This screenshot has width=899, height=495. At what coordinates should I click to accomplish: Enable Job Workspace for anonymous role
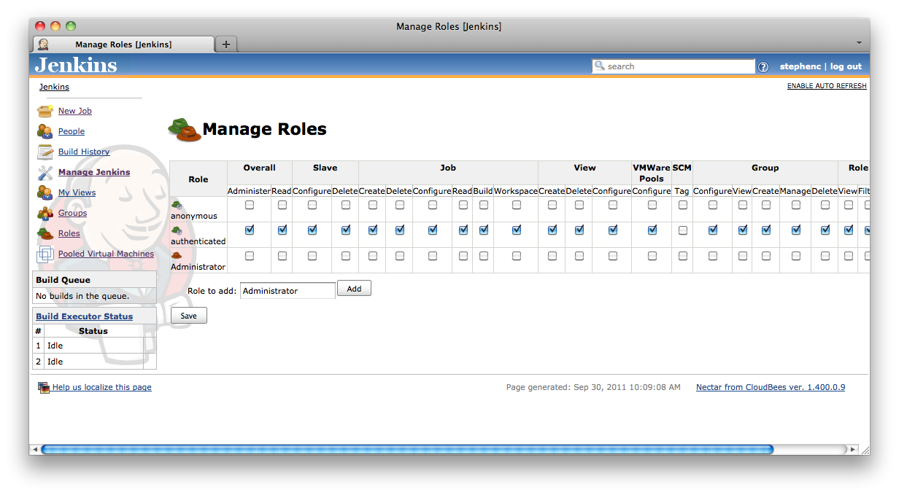pyautogui.click(x=517, y=205)
